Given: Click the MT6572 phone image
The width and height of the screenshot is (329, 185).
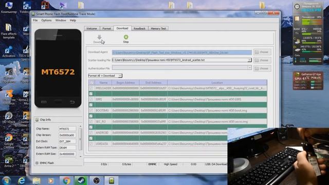Looking at the screenshot, I should click(58, 68).
